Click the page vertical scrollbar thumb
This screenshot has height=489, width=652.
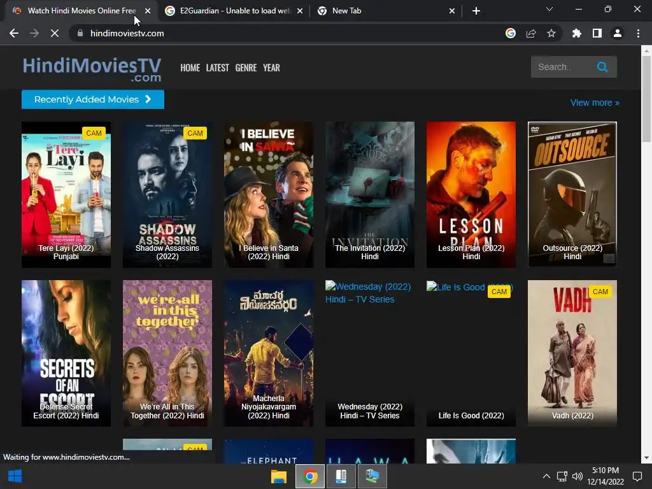646,99
